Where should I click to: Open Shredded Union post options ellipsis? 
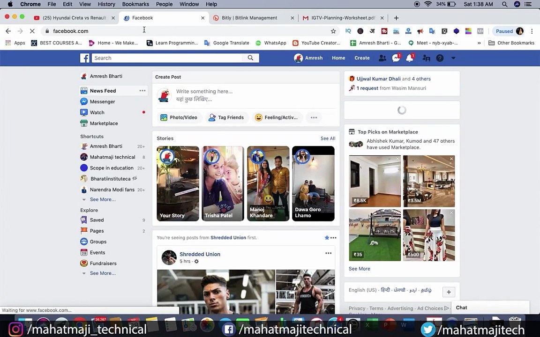(x=328, y=253)
